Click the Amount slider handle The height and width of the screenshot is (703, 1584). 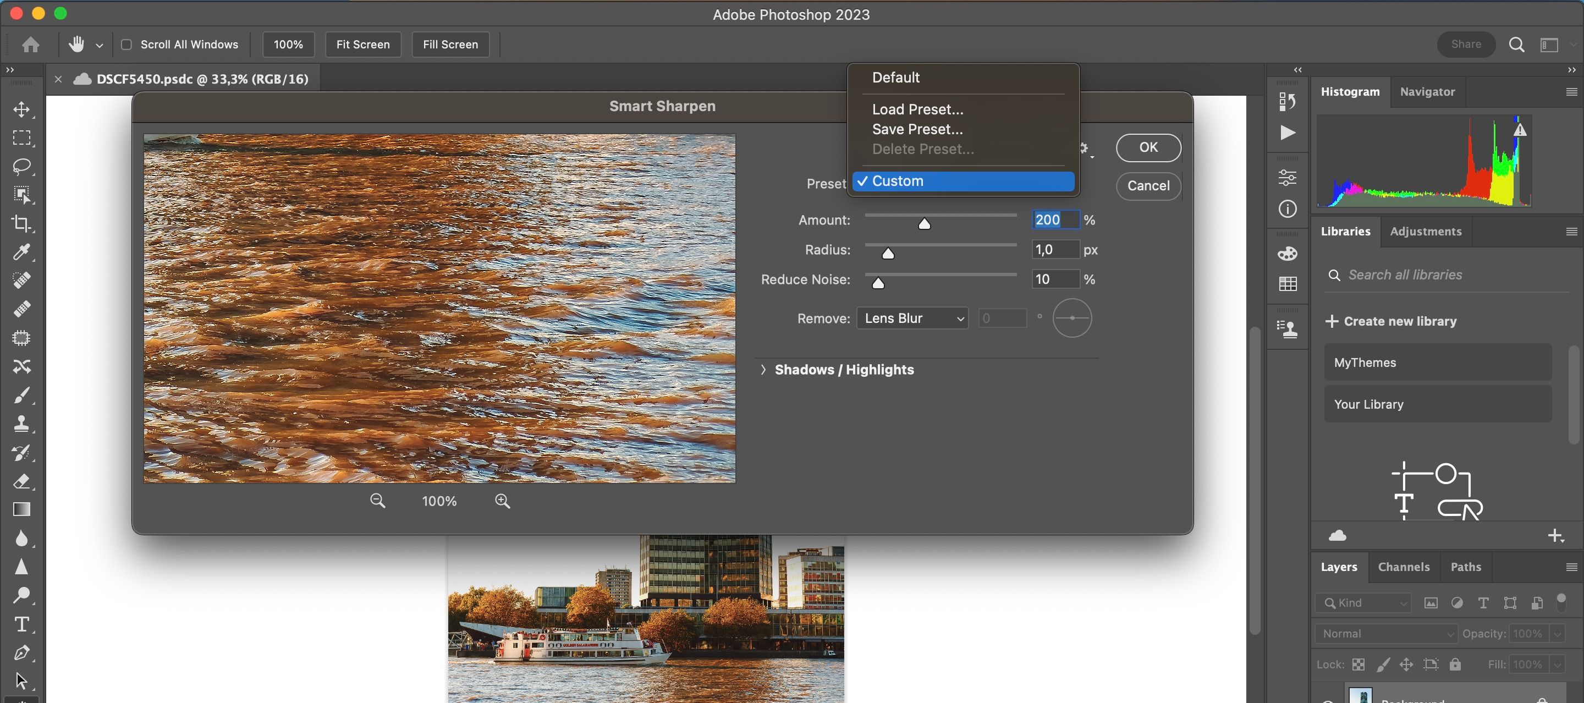[924, 224]
